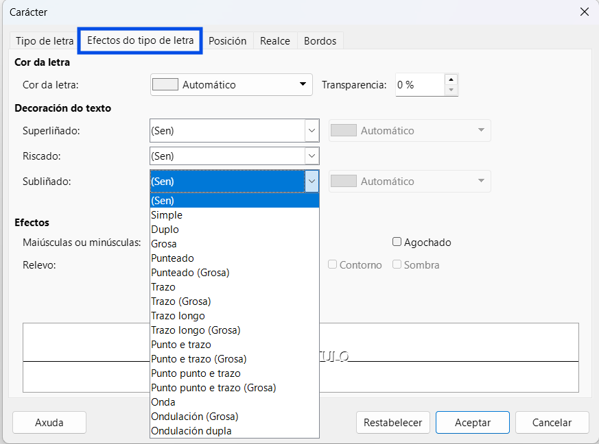Collapse the Subliñado dropdown arrow

[x=312, y=181]
